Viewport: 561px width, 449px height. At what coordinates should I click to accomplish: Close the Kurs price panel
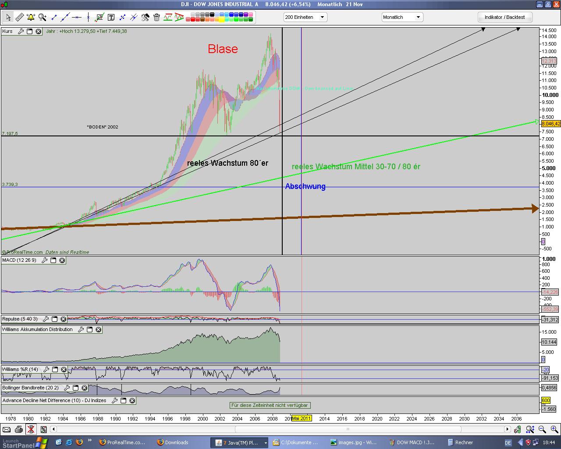tap(39, 32)
